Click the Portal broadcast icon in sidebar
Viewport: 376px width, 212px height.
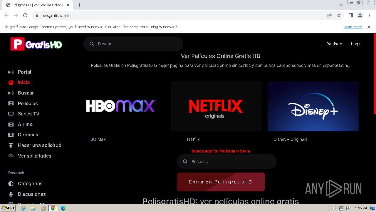click(11, 72)
